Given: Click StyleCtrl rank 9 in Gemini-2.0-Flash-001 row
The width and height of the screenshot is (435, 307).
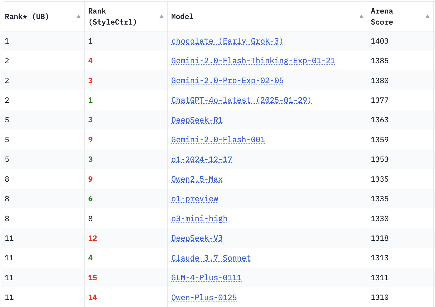Looking at the screenshot, I should click(x=90, y=140).
